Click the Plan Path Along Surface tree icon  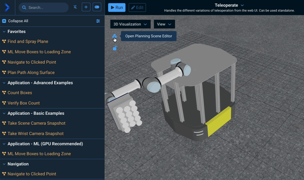[x=4, y=72]
